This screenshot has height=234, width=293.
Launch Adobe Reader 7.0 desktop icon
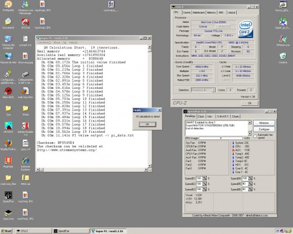[25, 129]
